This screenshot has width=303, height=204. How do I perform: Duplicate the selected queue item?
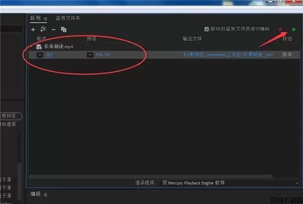click(x=64, y=30)
